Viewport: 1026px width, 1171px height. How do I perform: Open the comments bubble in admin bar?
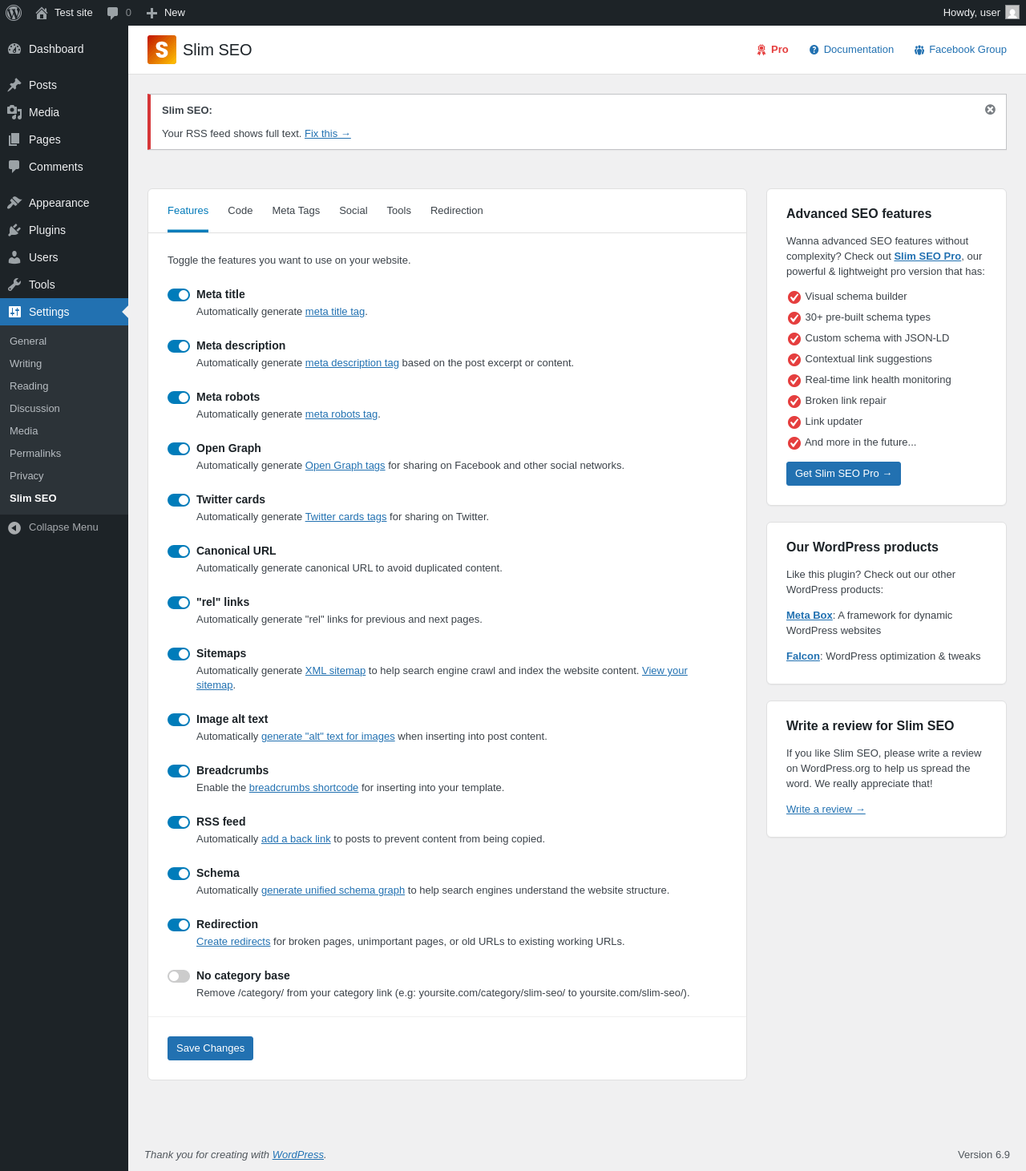[x=113, y=13]
